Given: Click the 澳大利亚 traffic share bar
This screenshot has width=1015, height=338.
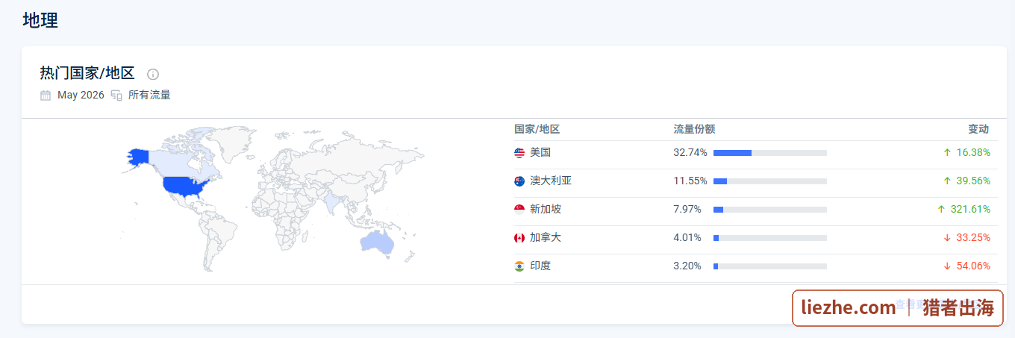Looking at the screenshot, I should pos(770,181).
